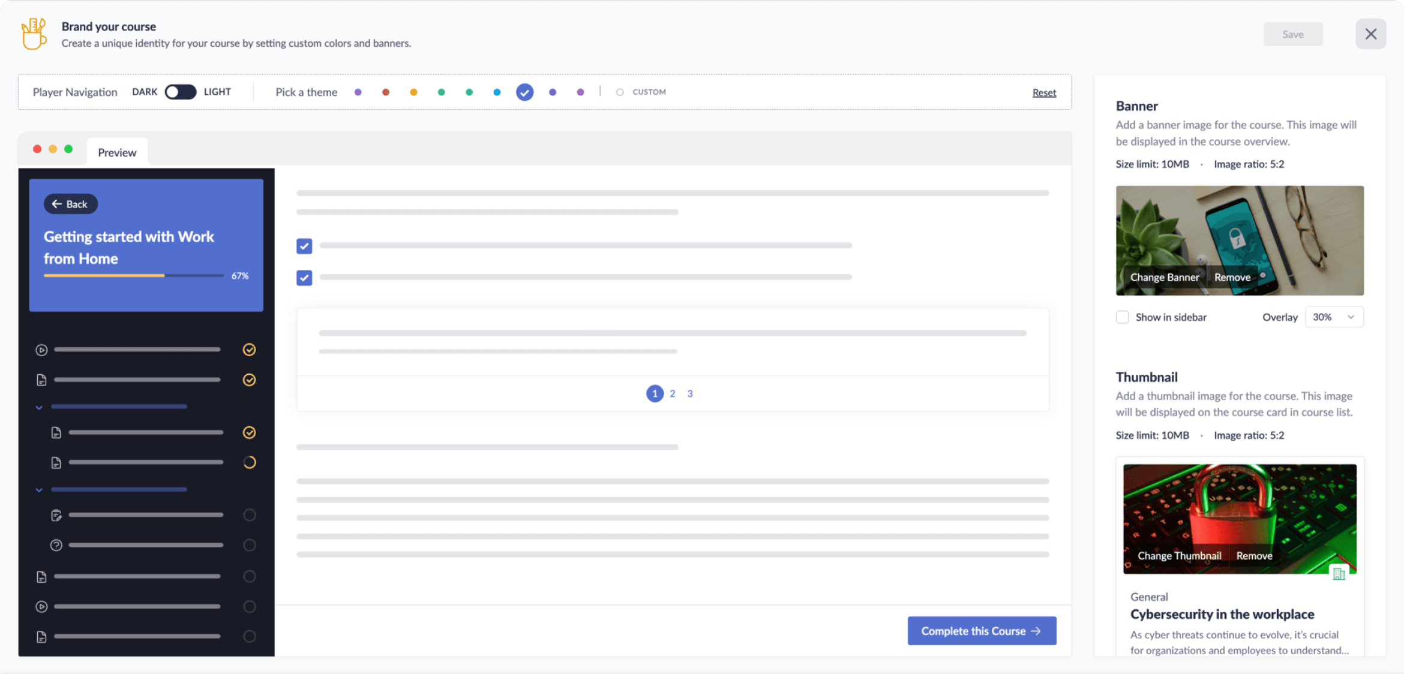The height and width of the screenshot is (674, 1404).
Task: Click the Reset link for theme settings
Action: tap(1045, 92)
